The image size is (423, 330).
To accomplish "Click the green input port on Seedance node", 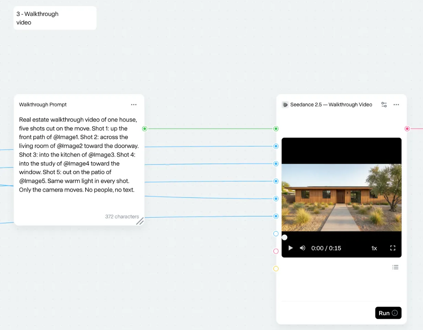I will 276,129.
